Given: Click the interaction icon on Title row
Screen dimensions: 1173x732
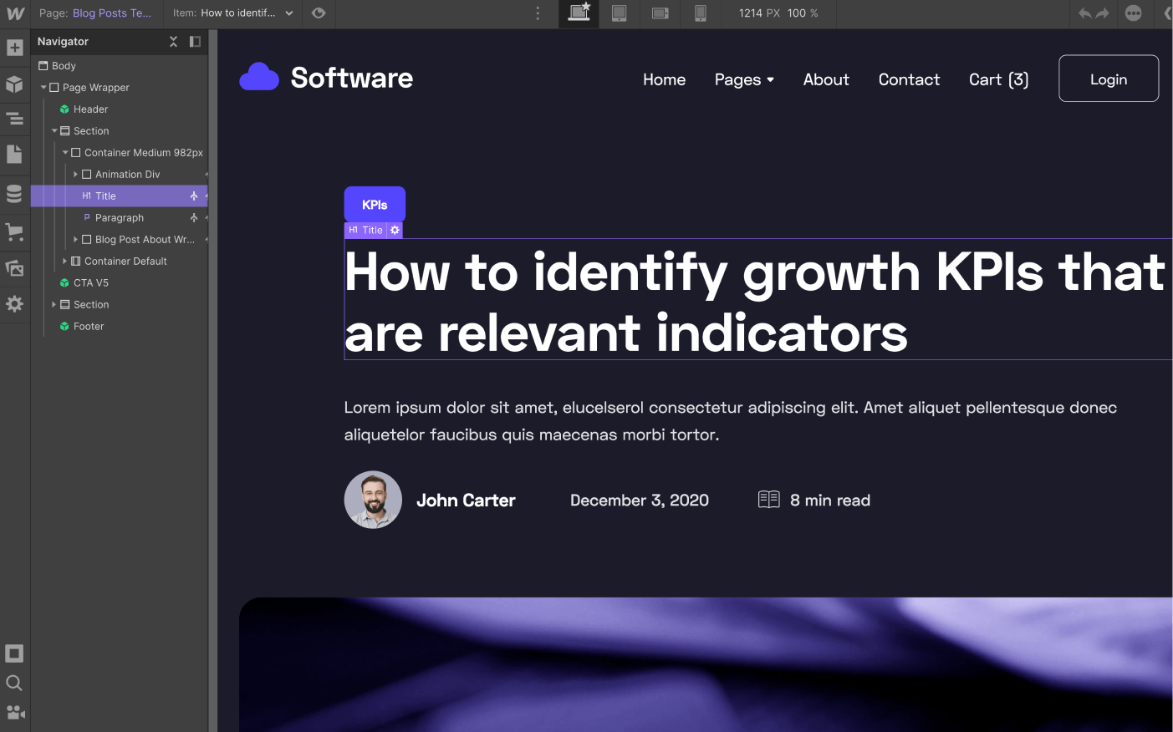Looking at the screenshot, I should click(194, 196).
